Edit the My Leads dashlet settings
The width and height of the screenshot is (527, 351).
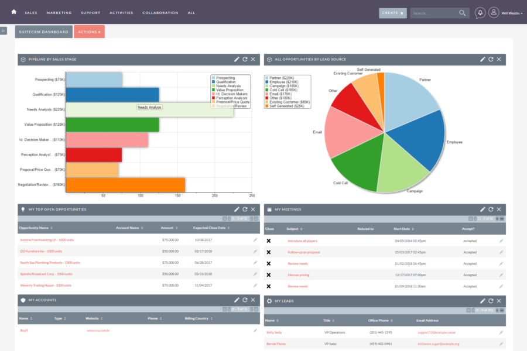pos(482,300)
